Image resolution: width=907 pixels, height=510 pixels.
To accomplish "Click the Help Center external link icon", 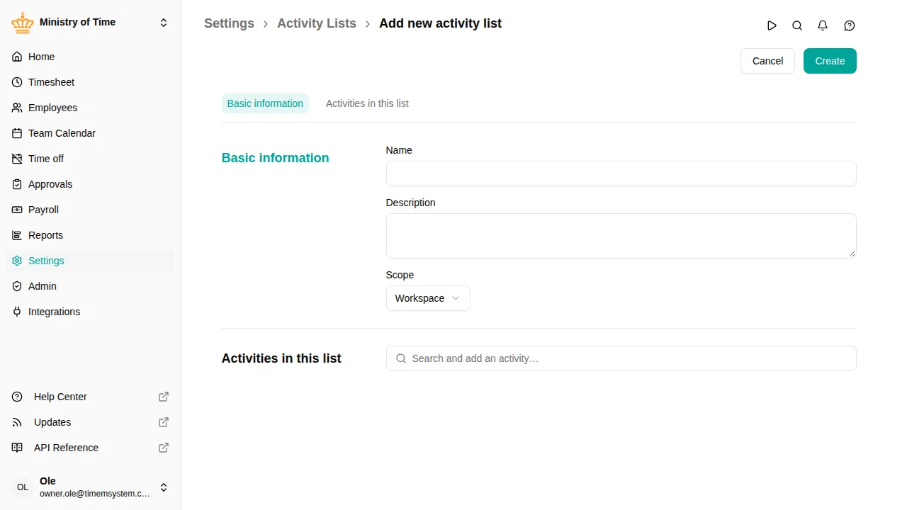I will [164, 397].
